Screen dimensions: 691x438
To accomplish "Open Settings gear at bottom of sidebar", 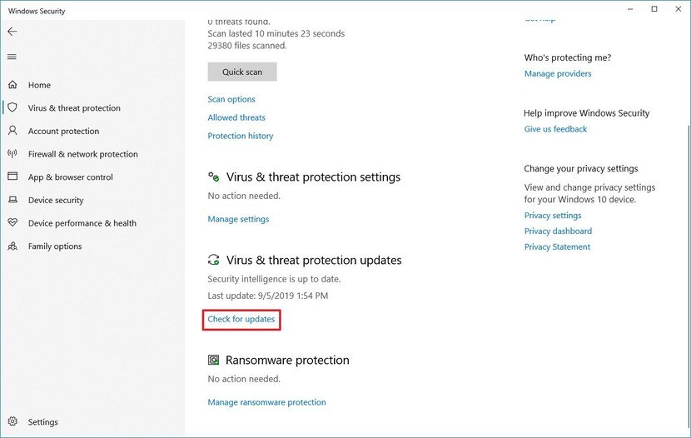I will click(12, 422).
